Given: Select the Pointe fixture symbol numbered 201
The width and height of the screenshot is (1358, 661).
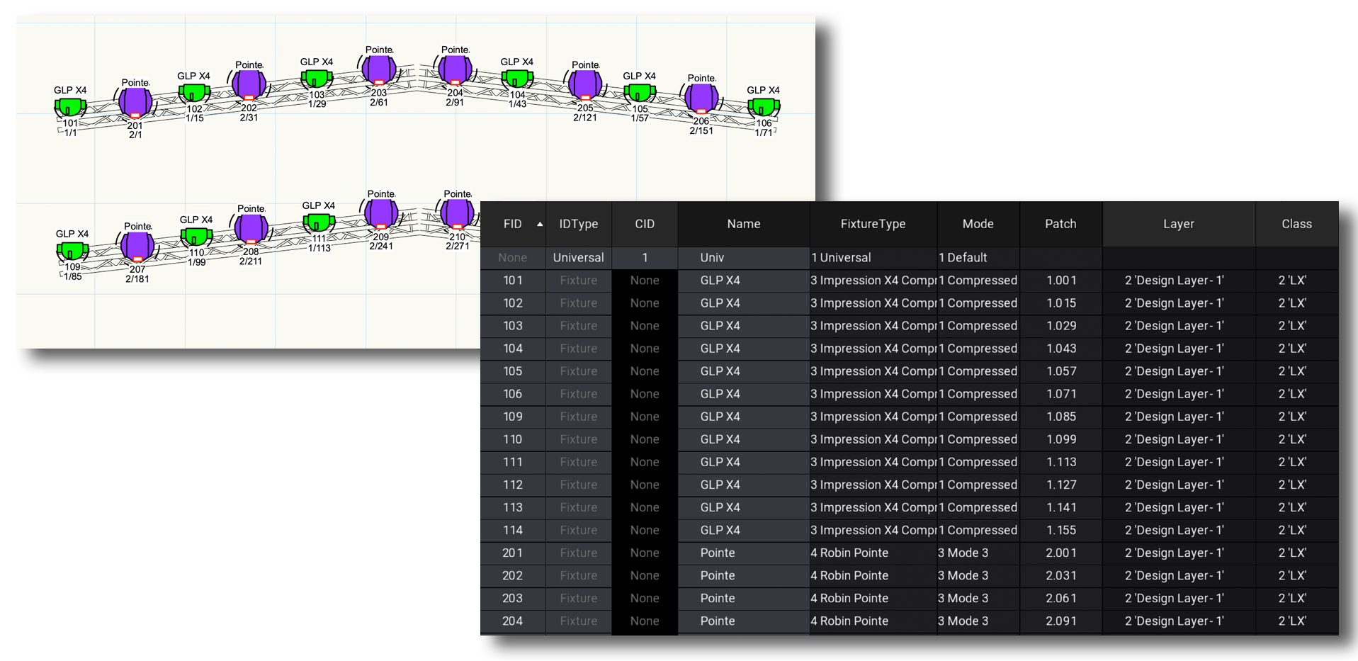Looking at the screenshot, I should tap(135, 102).
